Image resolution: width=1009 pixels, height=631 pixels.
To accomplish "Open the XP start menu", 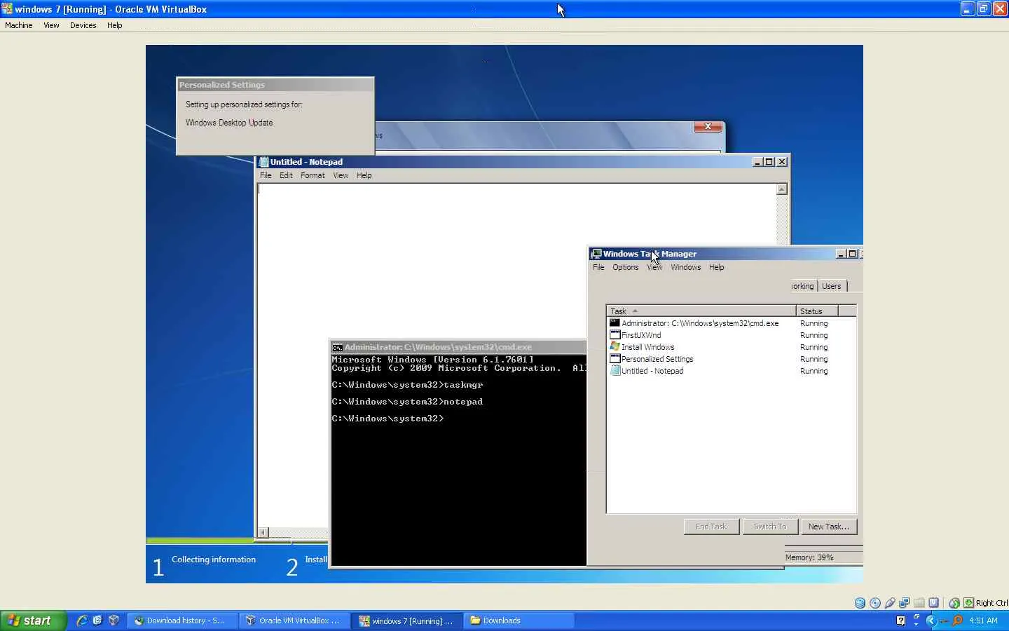I will coord(33,620).
